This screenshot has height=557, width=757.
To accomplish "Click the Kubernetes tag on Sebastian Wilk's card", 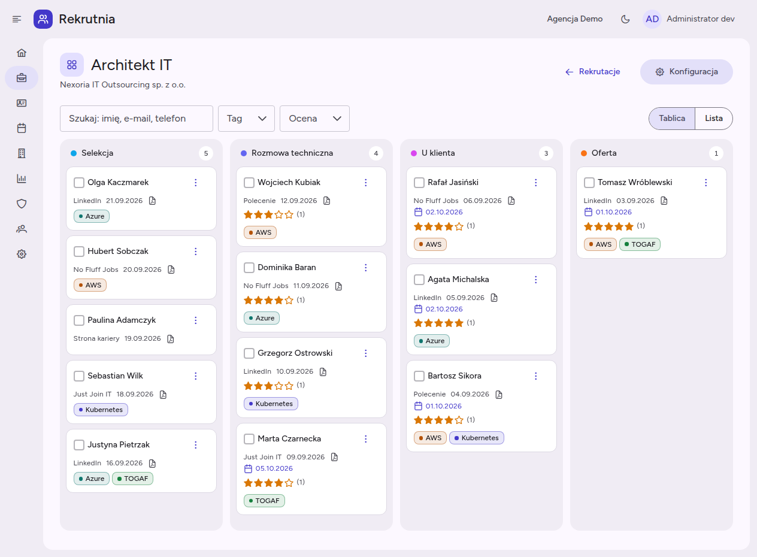I will pos(101,410).
